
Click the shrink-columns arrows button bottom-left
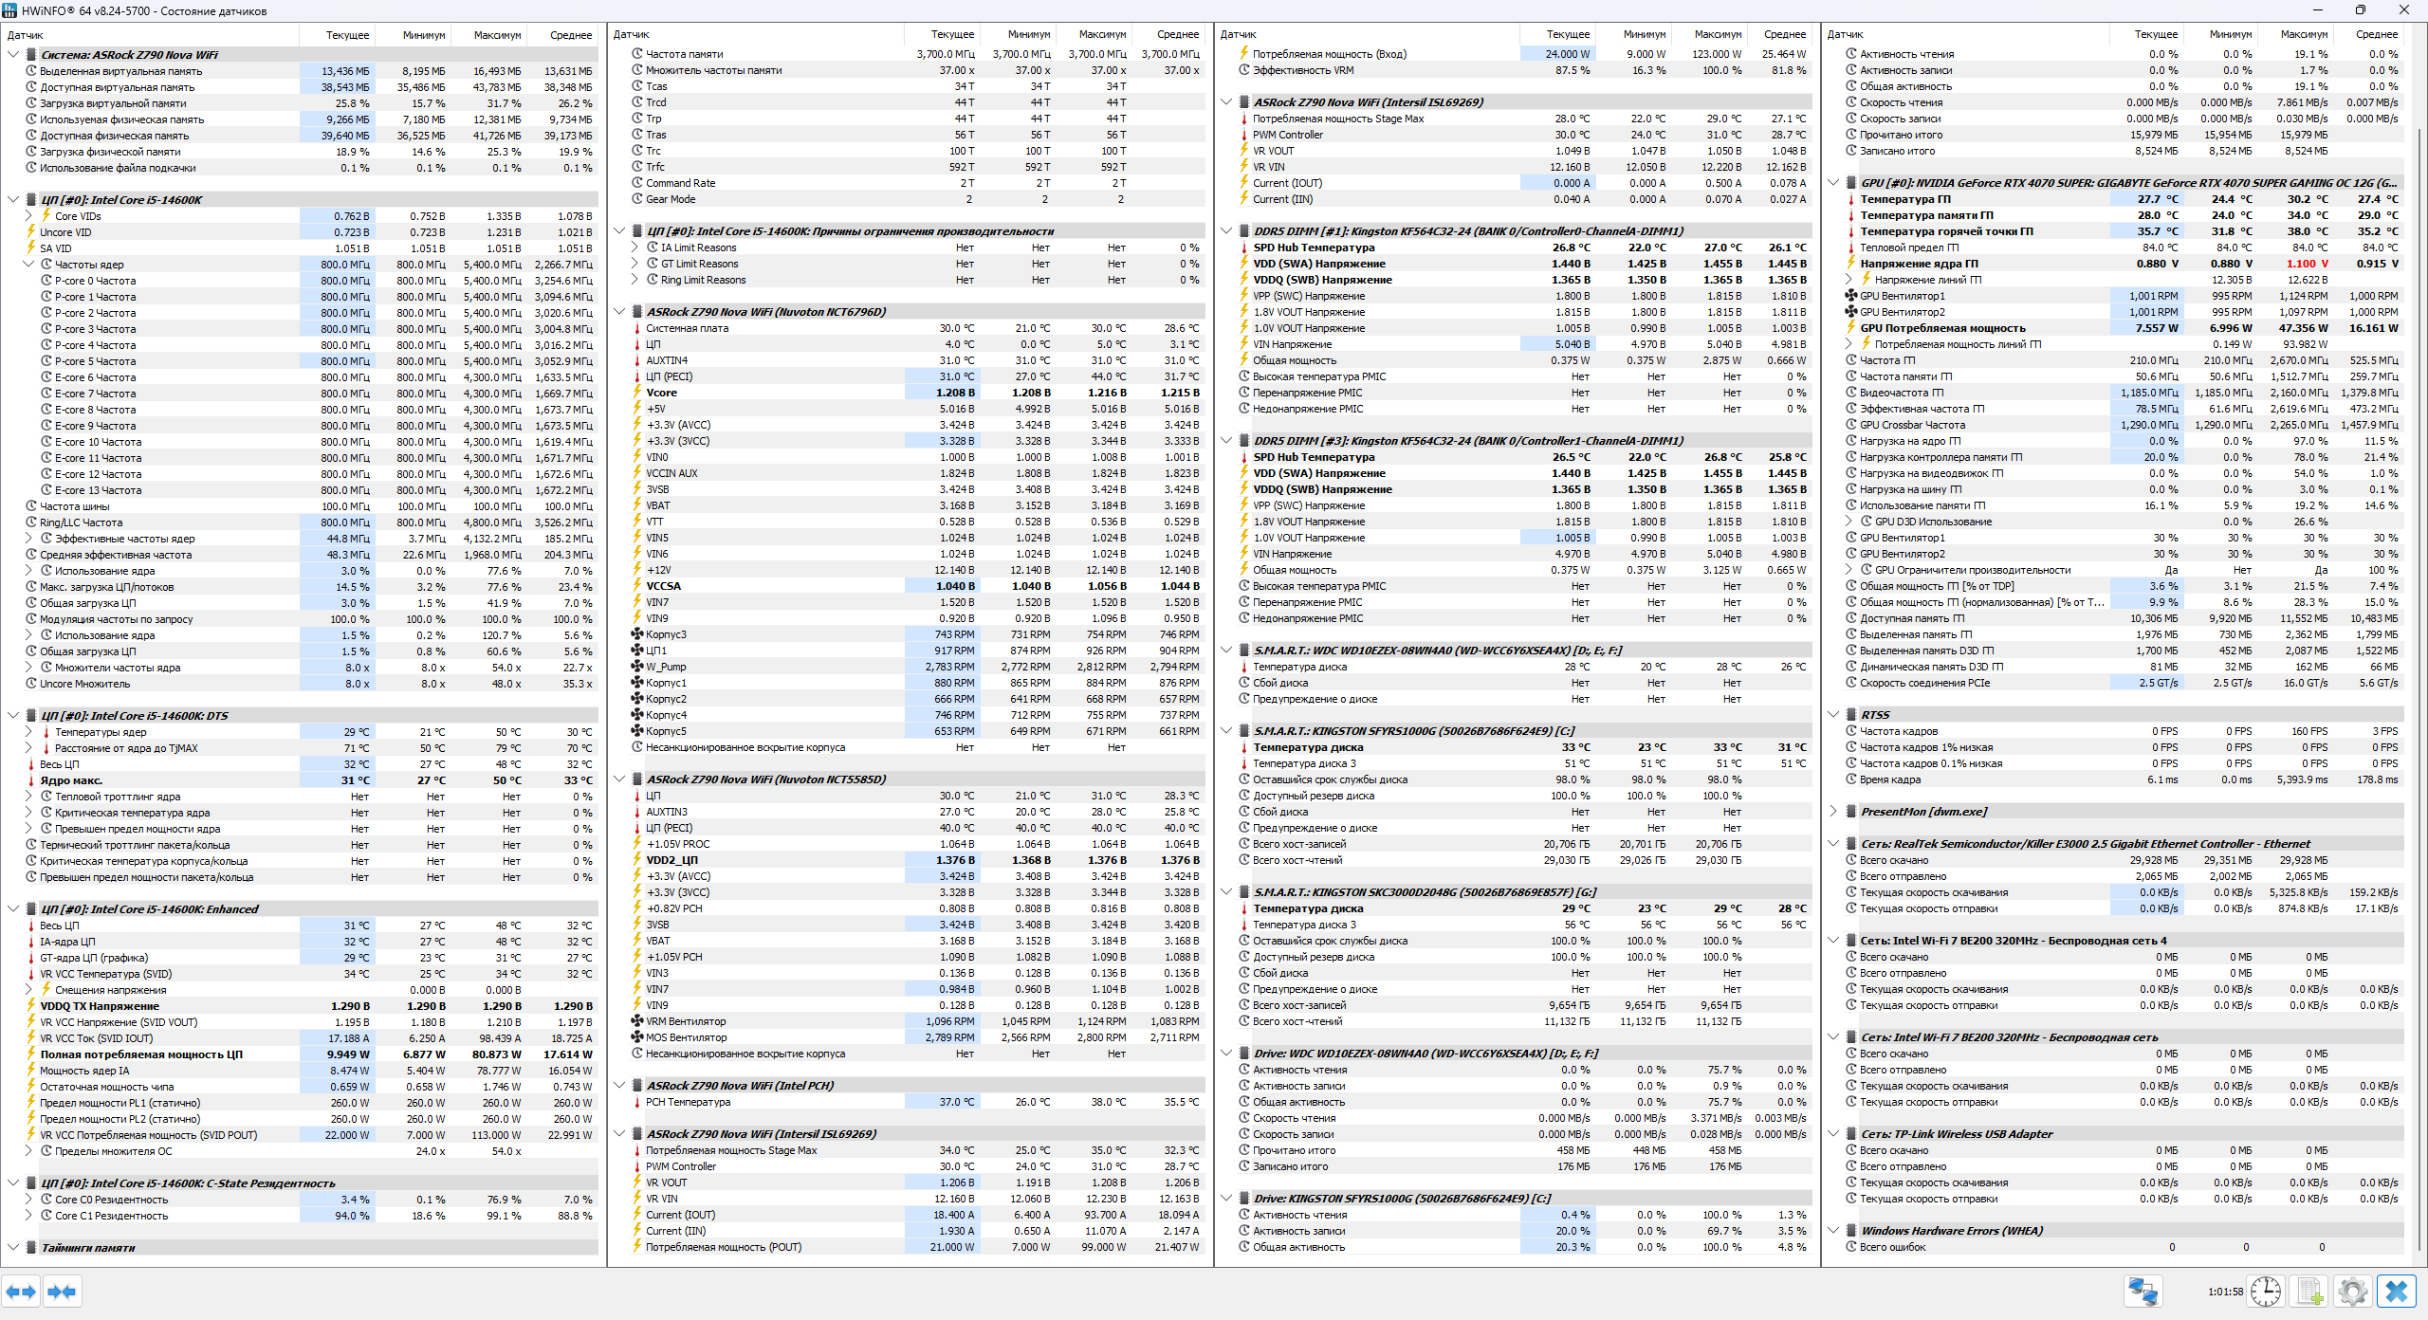coord(62,1292)
